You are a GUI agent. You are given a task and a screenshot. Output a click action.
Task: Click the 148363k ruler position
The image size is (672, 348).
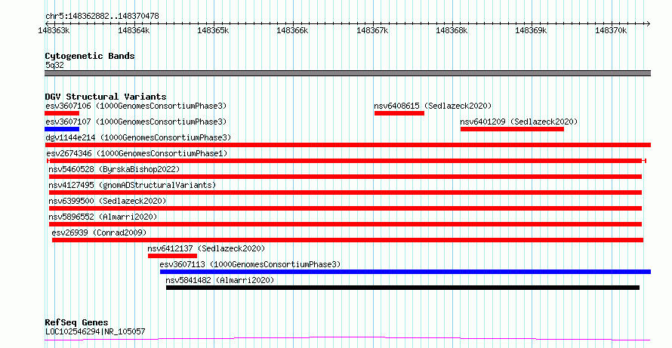[54, 31]
